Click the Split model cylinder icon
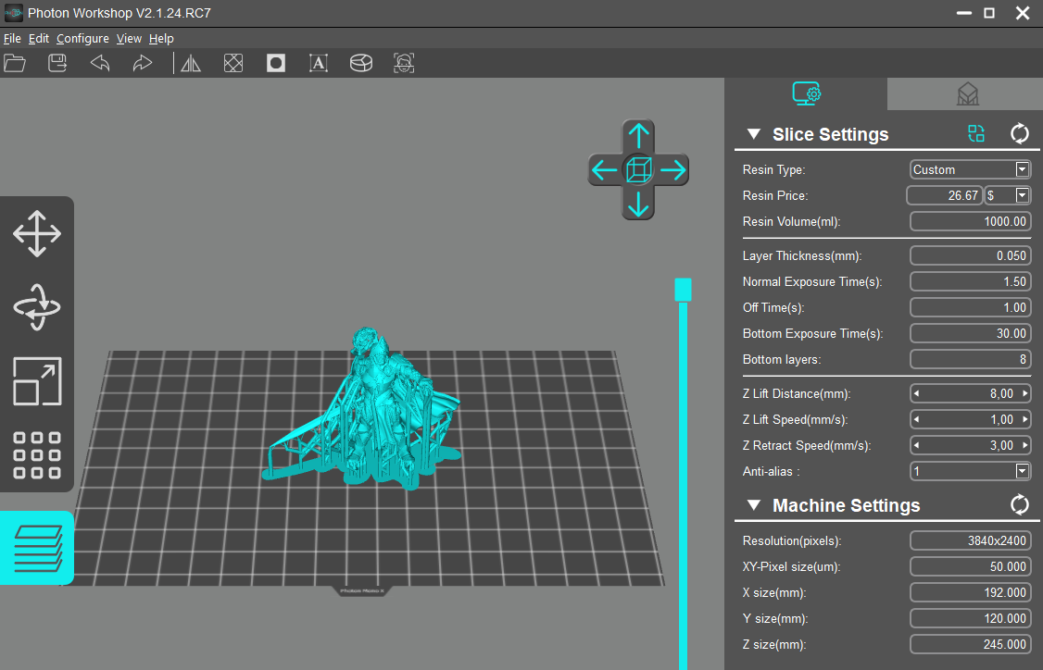Viewport: 1043px width, 670px height. click(x=361, y=63)
